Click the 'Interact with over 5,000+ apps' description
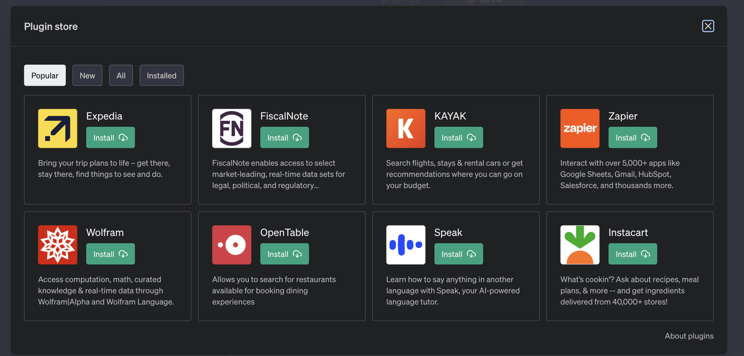744x356 pixels. coord(620,174)
